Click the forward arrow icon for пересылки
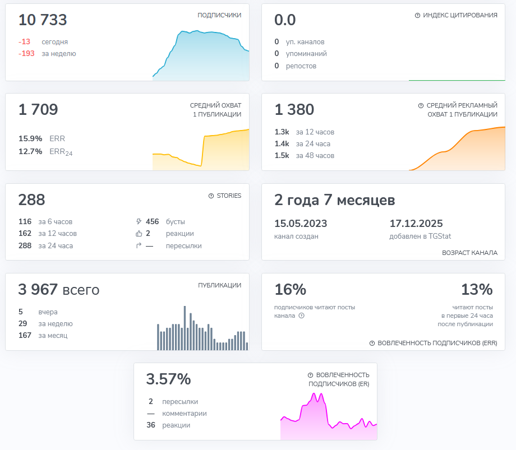Viewport: 516px width, 450px height. click(x=139, y=246)
